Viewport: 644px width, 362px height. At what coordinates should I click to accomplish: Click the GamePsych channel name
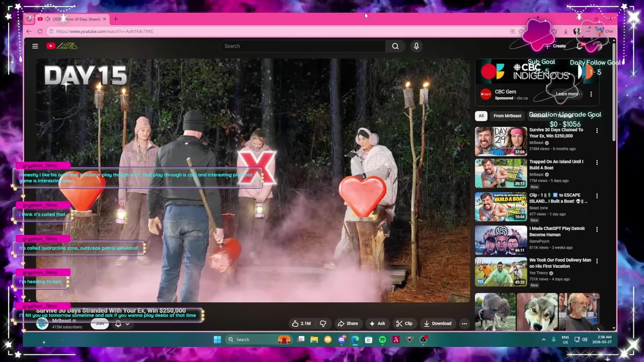[540, 241]
